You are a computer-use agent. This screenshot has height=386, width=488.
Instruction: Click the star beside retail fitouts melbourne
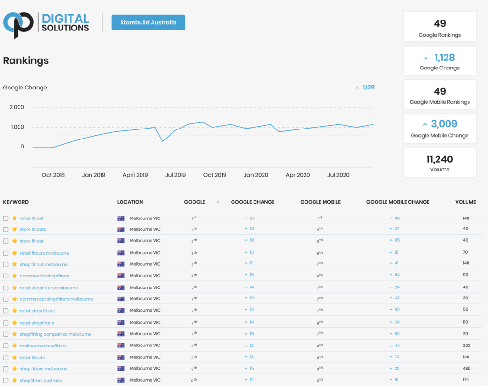click(15, 253)
